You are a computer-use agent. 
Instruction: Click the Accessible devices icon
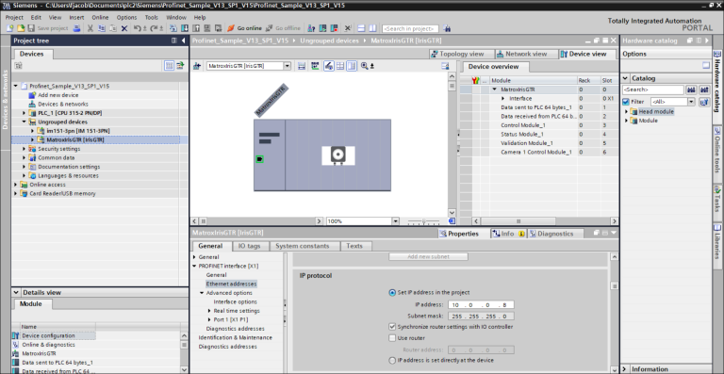point(312,28)
